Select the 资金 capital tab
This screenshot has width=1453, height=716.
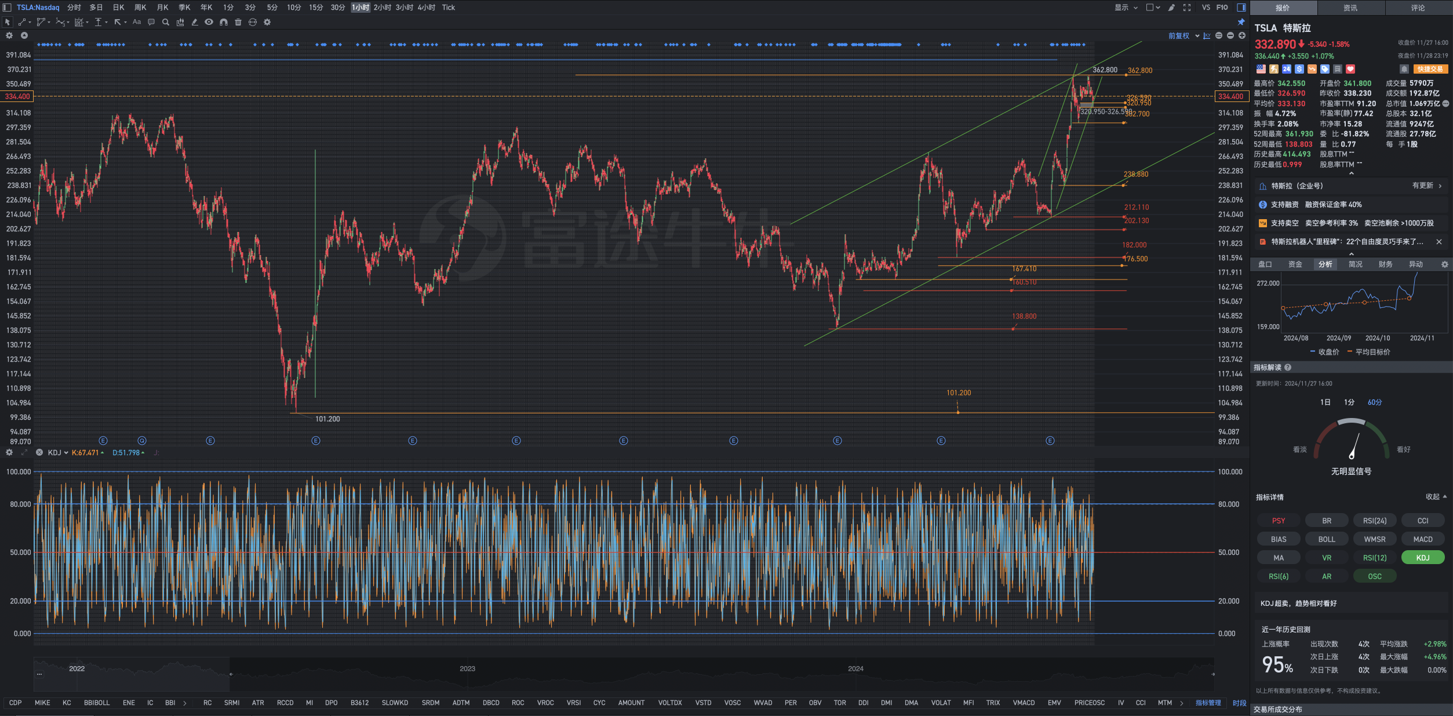tap(1295, 264)
